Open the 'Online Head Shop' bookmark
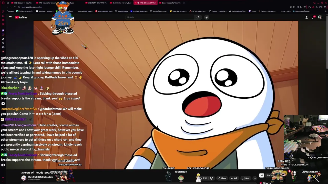328x184 pixels. pos(85,11)
